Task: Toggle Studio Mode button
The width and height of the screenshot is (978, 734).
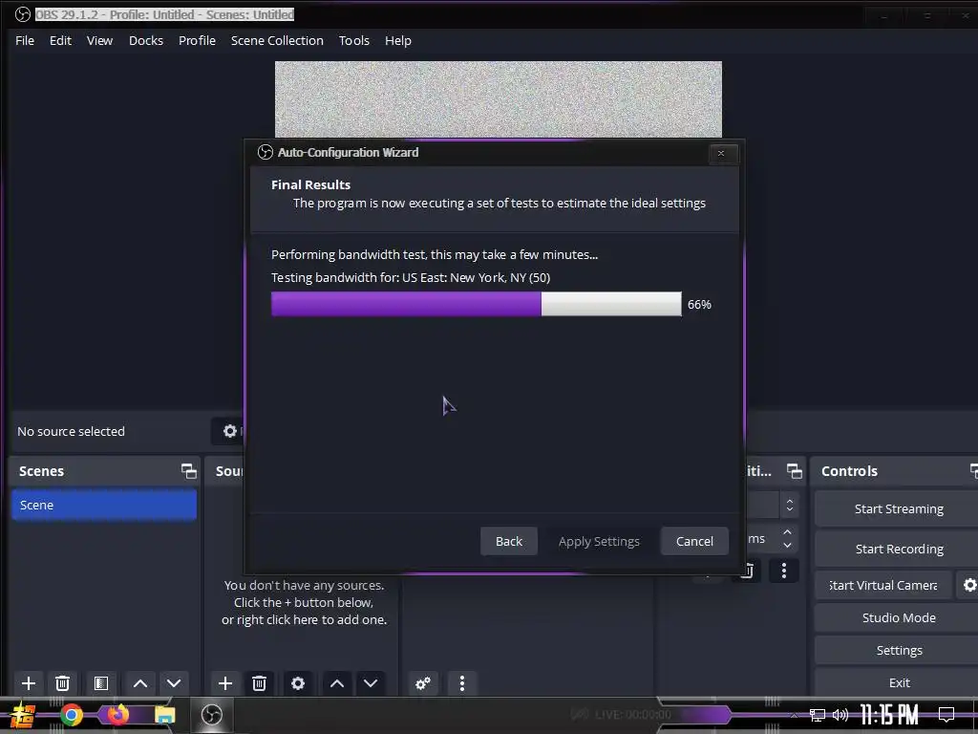Action: tap(899, 617)
